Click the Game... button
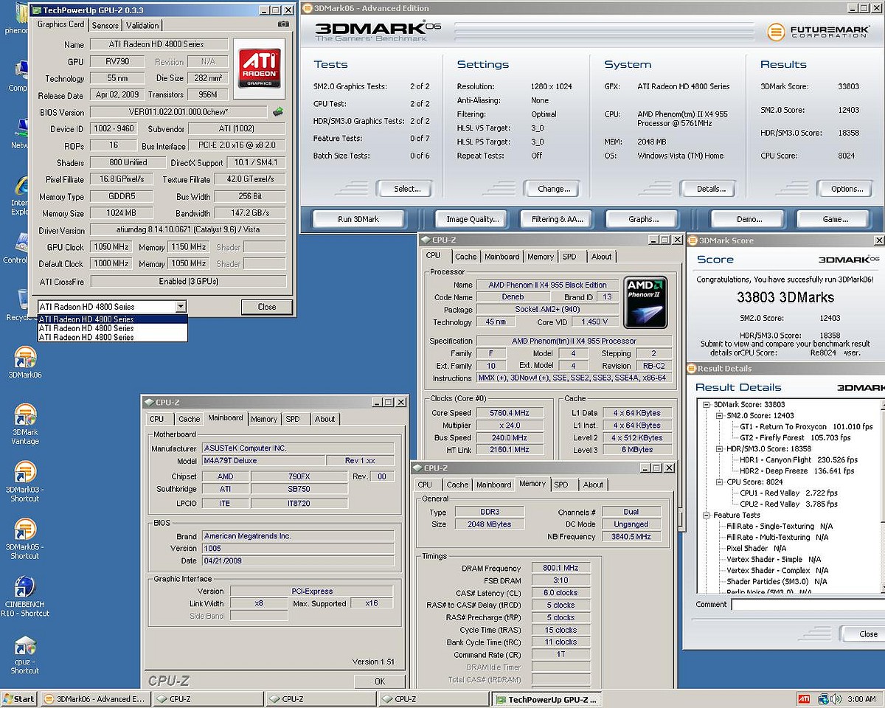The image size is (885, 708). click(x=835, y=219)
